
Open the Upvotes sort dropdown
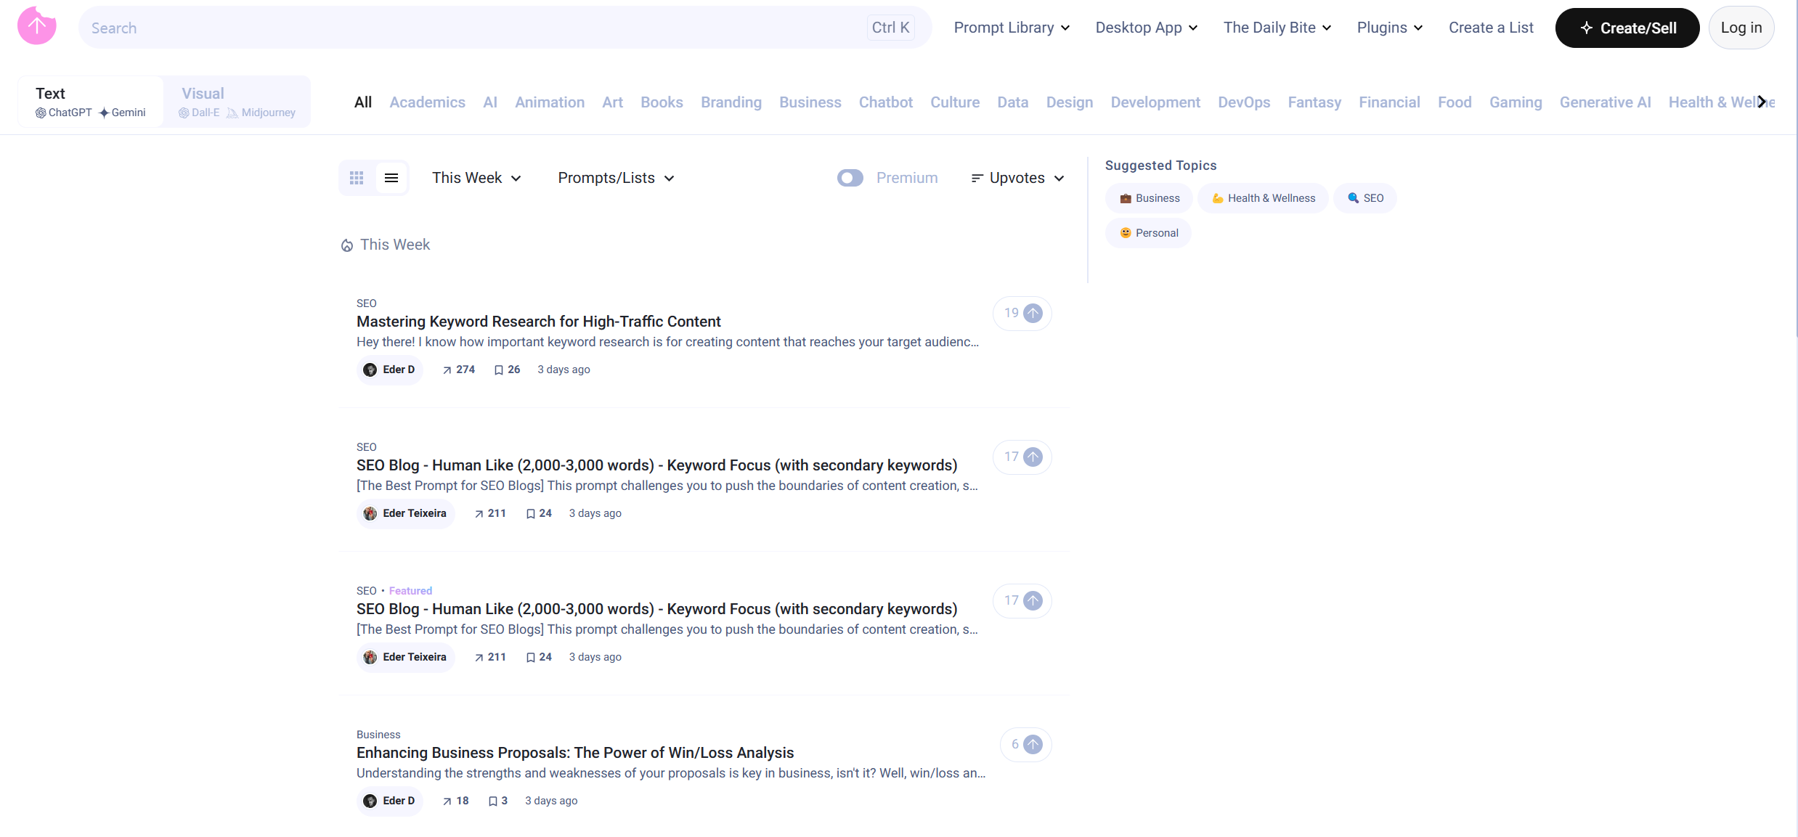point(1018,178)
